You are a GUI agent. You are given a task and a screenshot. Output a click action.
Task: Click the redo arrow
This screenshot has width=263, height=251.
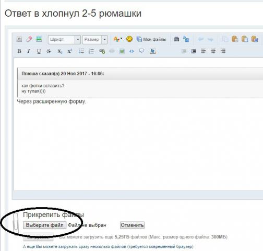210,39
